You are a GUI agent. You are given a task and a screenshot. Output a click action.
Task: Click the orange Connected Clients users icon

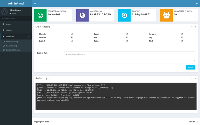tap(166, 15)
